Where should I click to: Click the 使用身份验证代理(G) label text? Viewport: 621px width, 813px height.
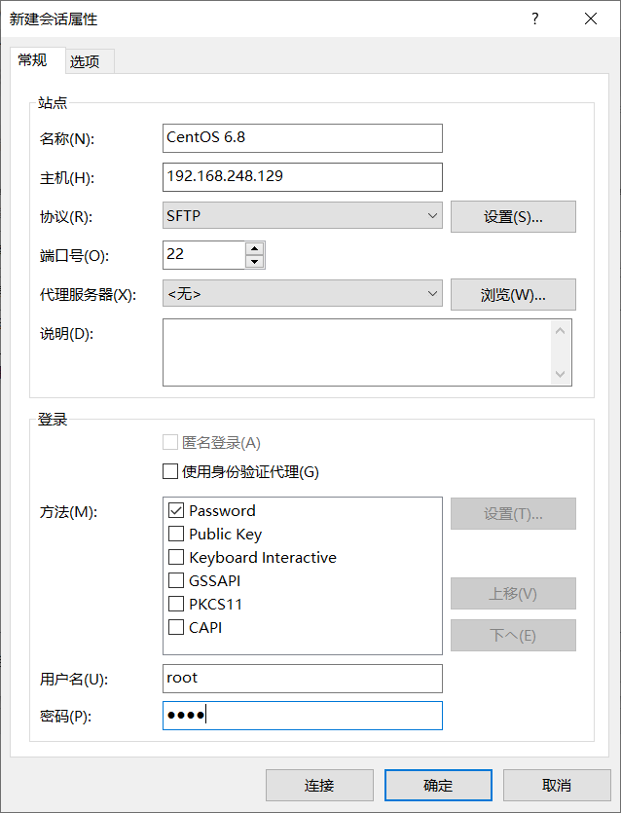[250, 472]
